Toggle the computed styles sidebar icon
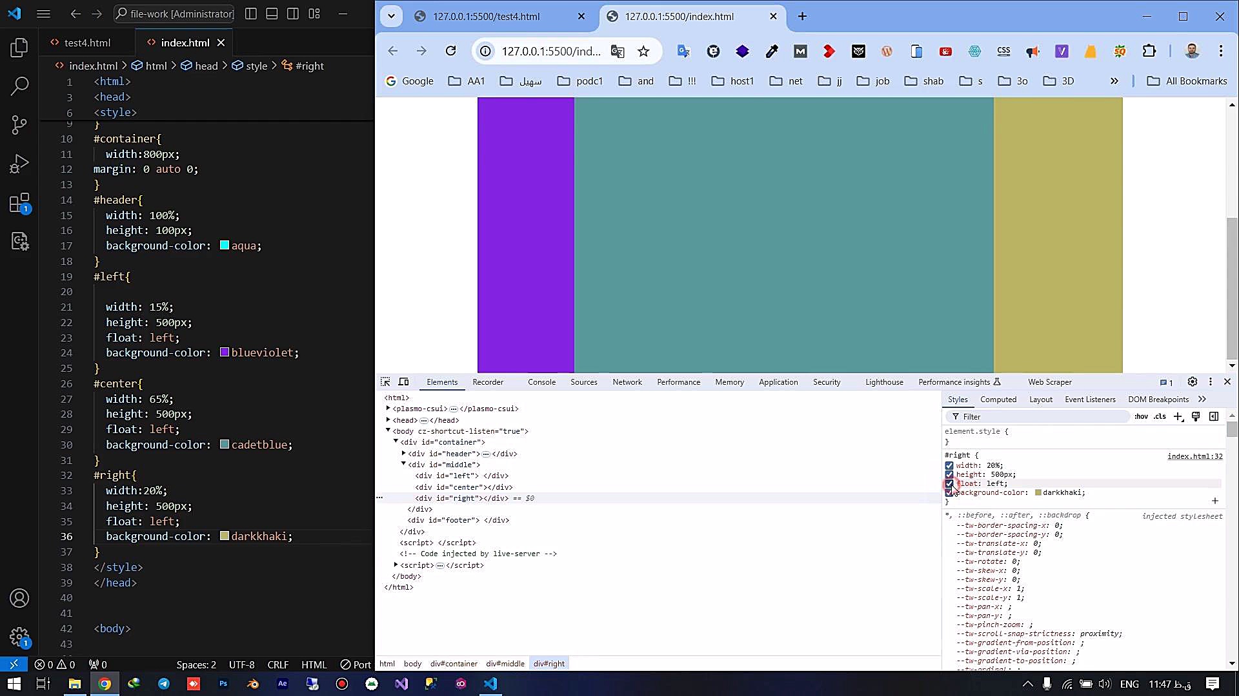 [x=1214, y=416]
